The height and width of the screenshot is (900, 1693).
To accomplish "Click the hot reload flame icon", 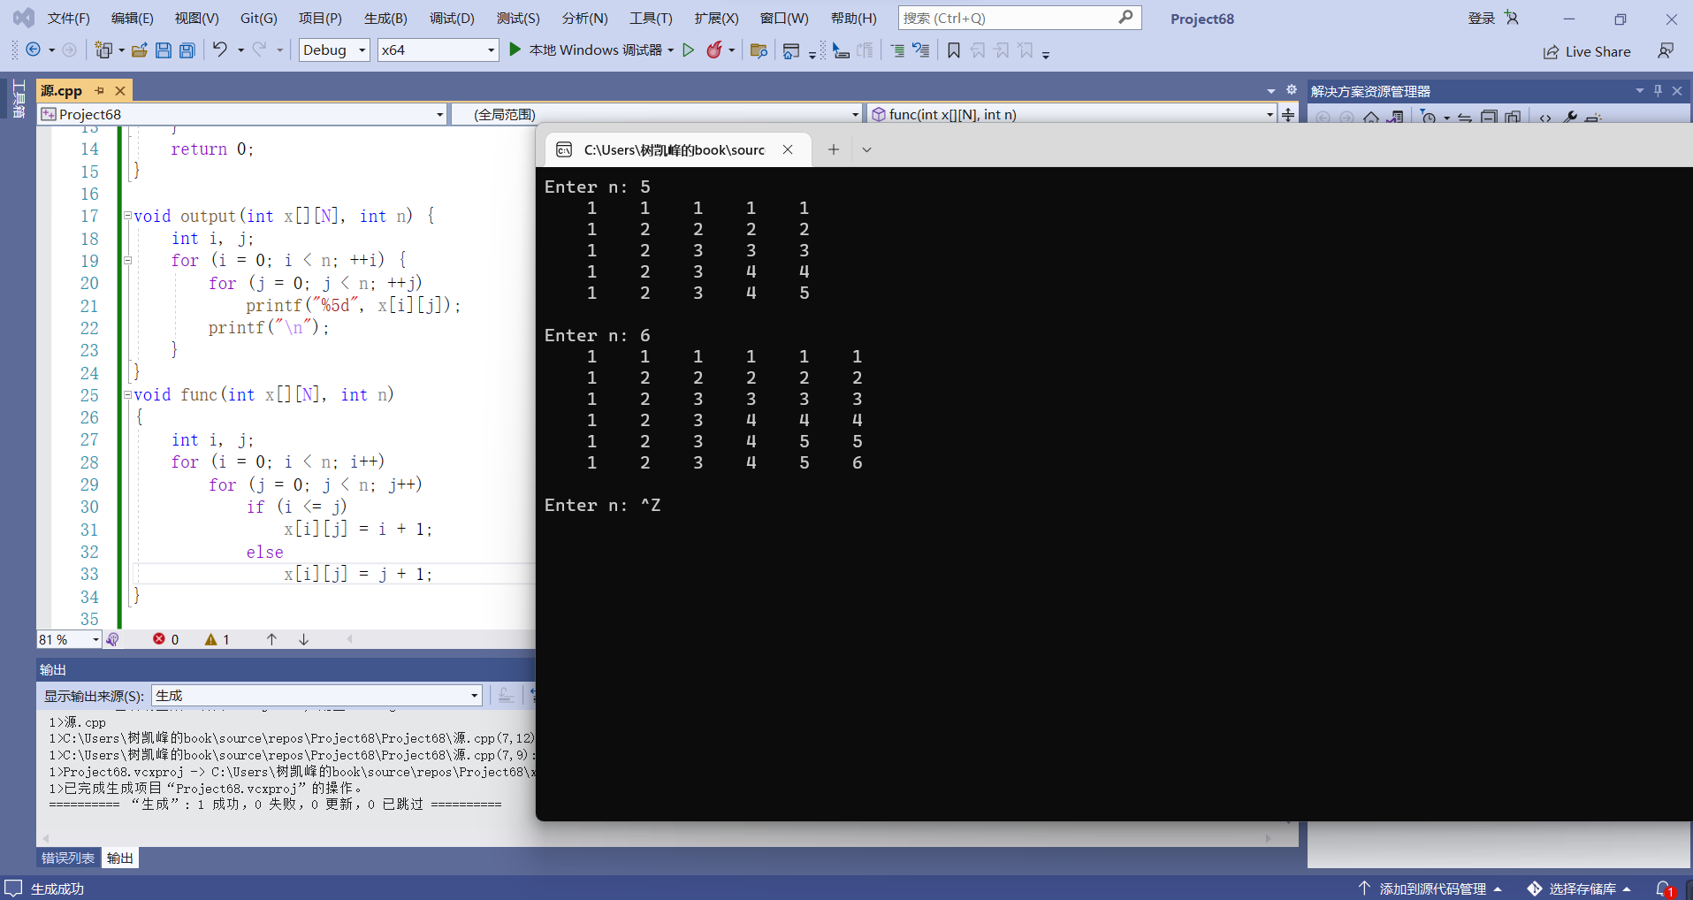I will (x=714, y=50).
